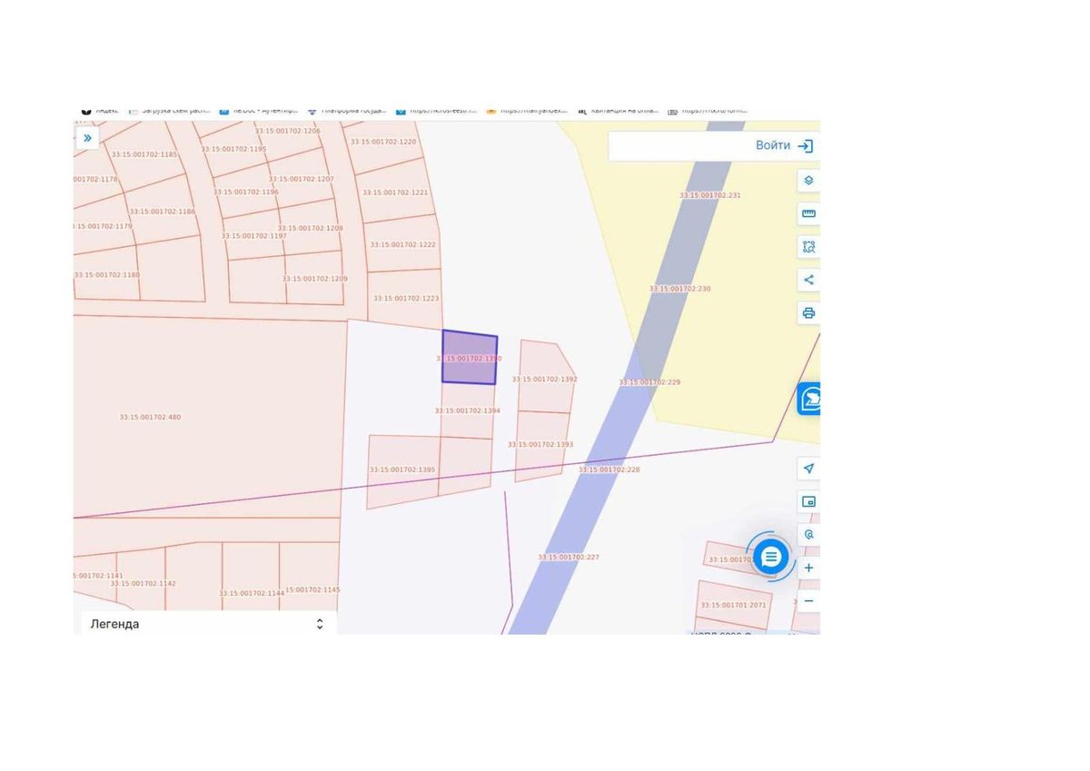The image size is (1090, 771).
Task: Print the map with printer icon
Action: click(x=808, y=312)
